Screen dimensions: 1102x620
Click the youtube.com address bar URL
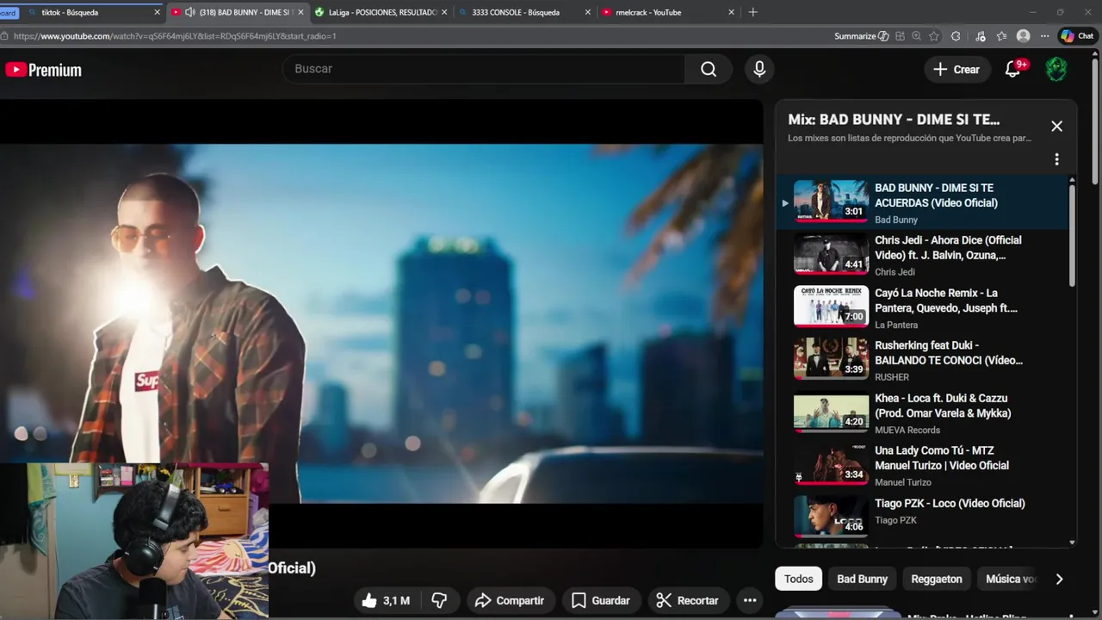(175, 36)
